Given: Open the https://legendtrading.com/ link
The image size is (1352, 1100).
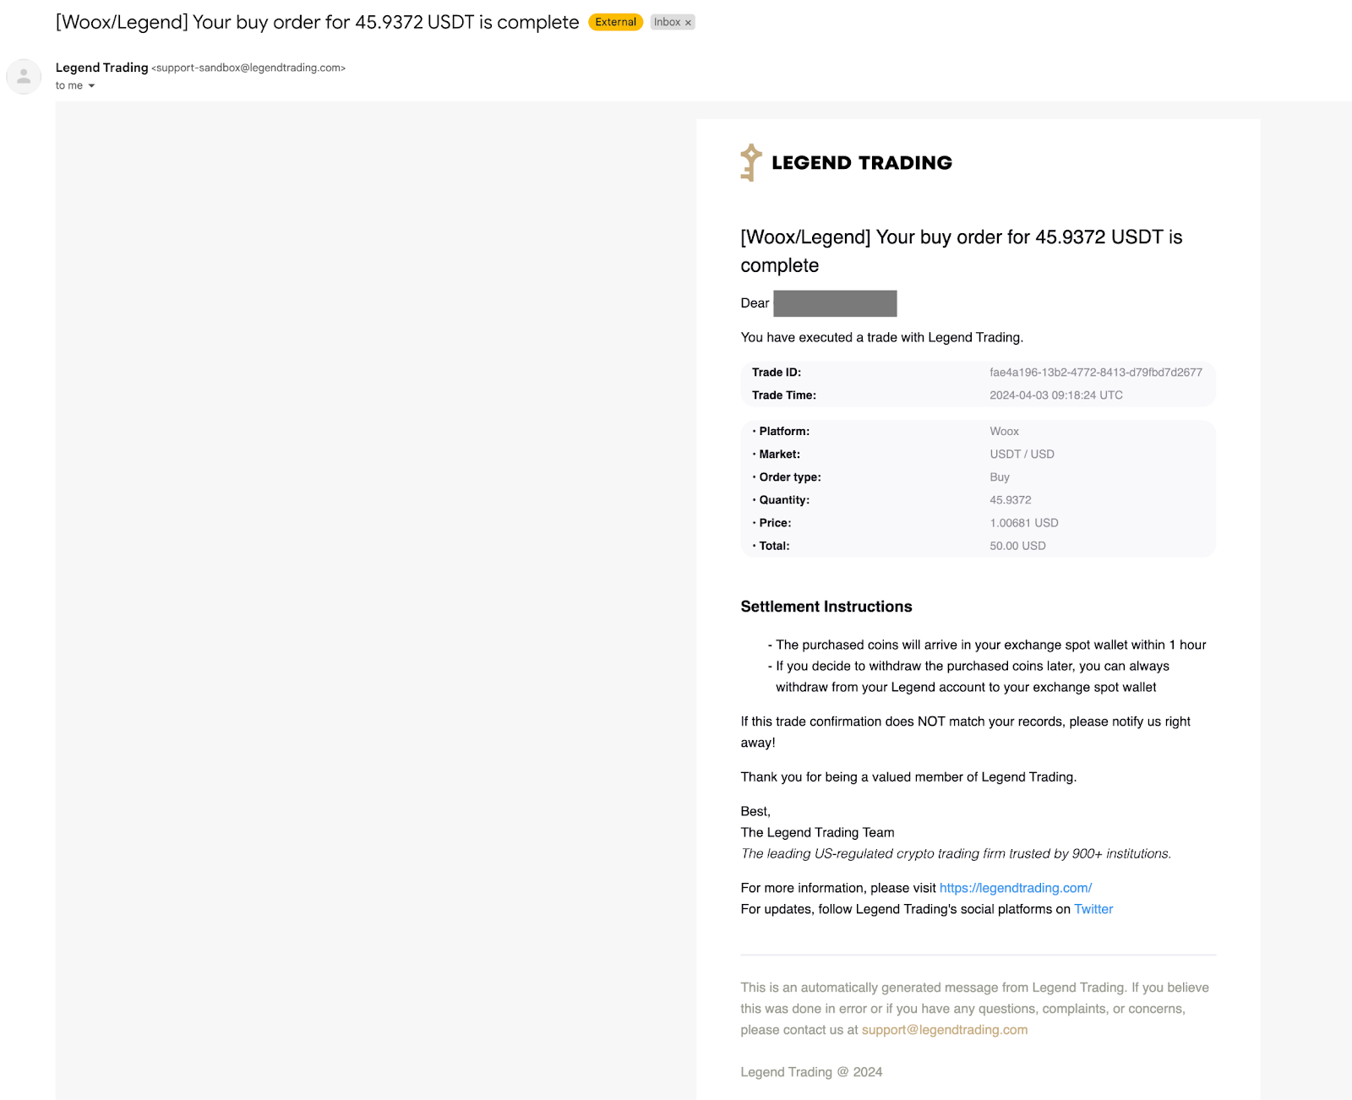Looking at the screenshot, I should (x=1015, y=888).
